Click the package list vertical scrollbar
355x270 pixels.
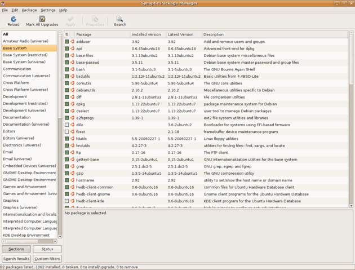click(x=352, y=113)
